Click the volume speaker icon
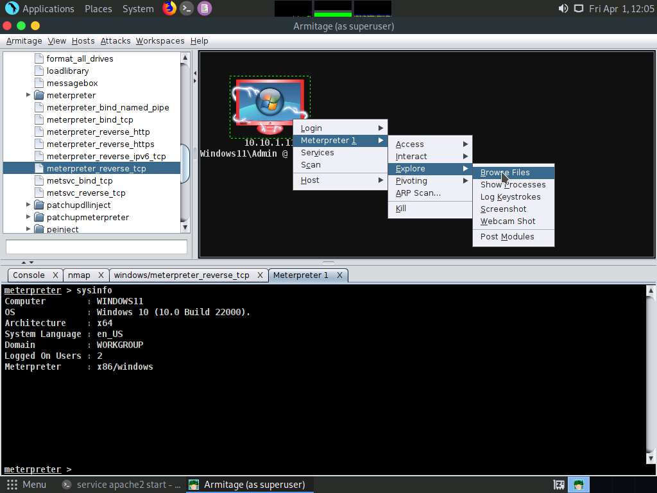 [x=563, y=8]
